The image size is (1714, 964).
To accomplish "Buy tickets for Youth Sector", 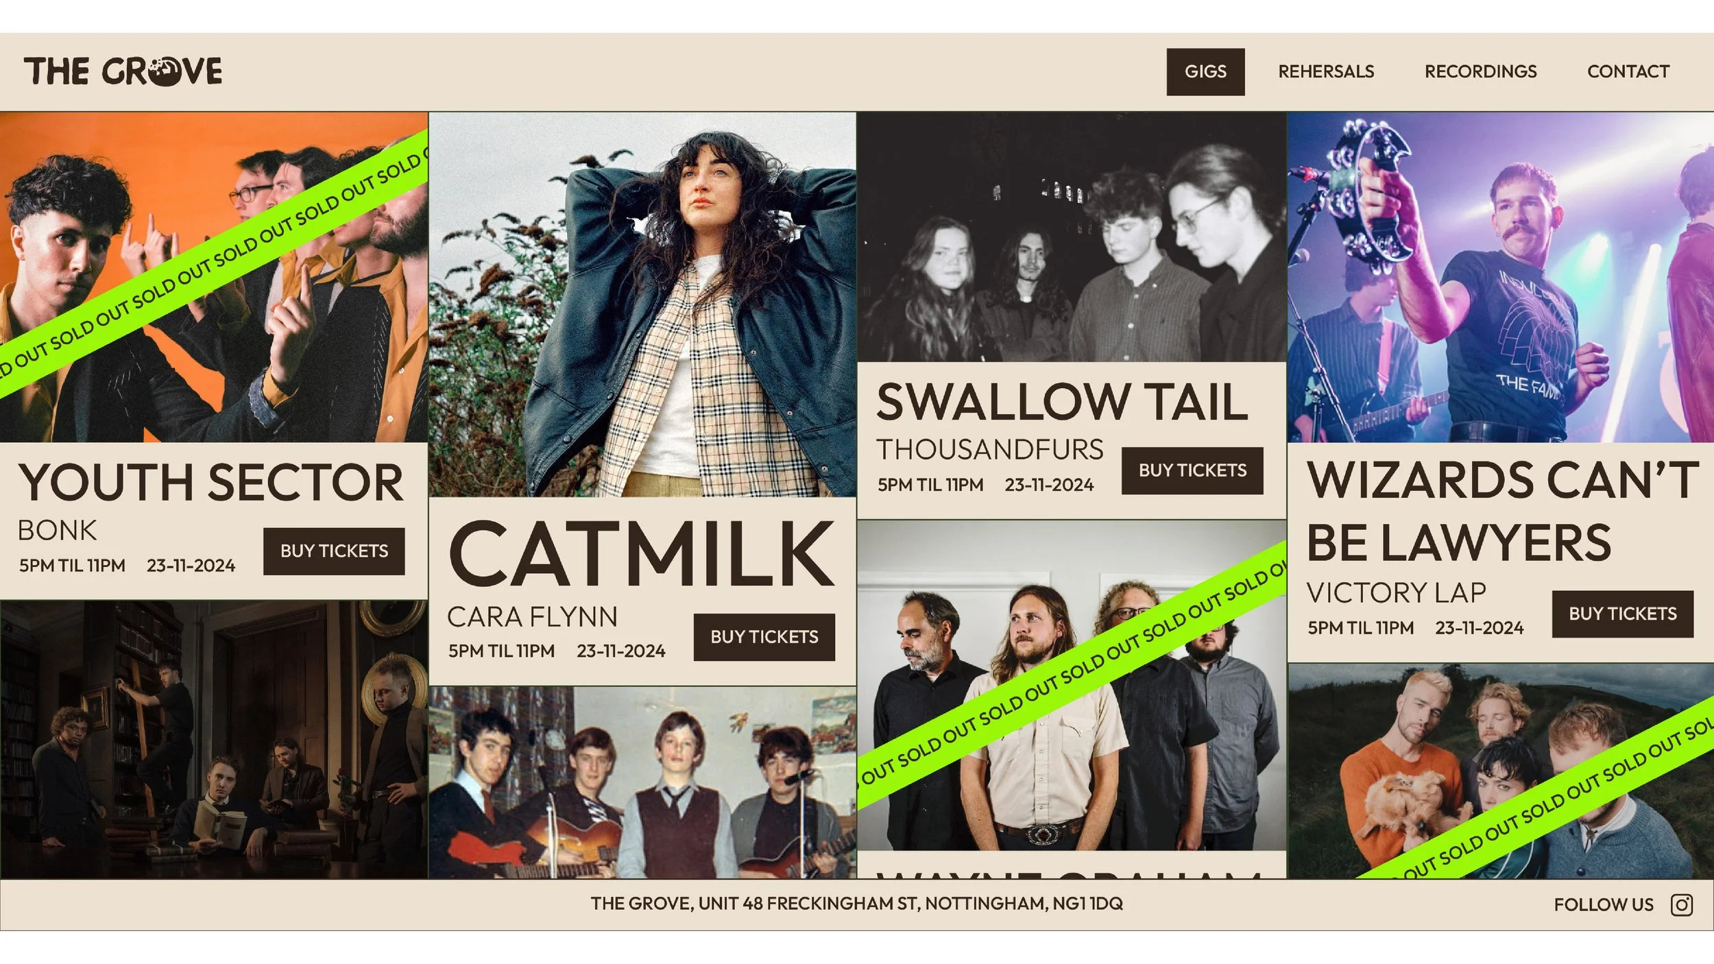I will [x=334, y=551].
